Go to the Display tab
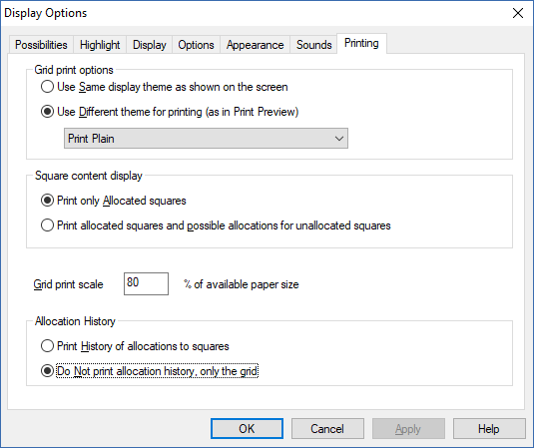The height and width of the screenshot is (448, 534). 149,45
